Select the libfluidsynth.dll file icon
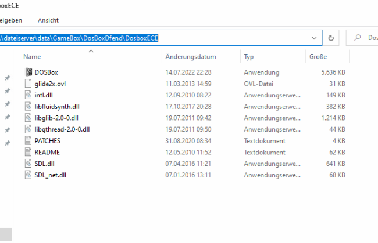The image size is (378, 243). click(30, 106)
